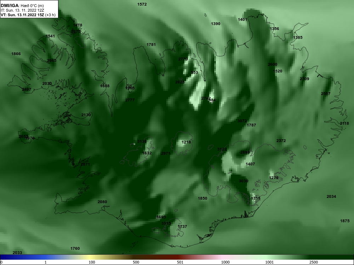Image resolution: width=354 pixels, height=265 pixels.
Task: Click the 984 value on the map
Action: pos(212,100)
